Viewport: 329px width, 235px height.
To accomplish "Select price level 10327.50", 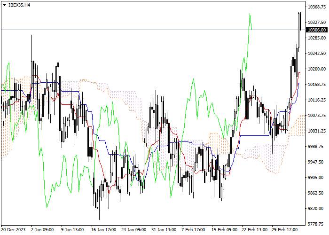I will [317, 22].
